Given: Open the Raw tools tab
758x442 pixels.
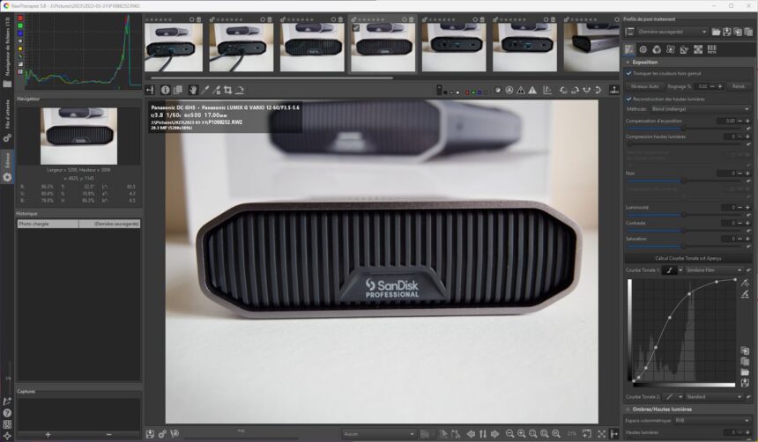Looking at the screenshot, I should point(698,49).
